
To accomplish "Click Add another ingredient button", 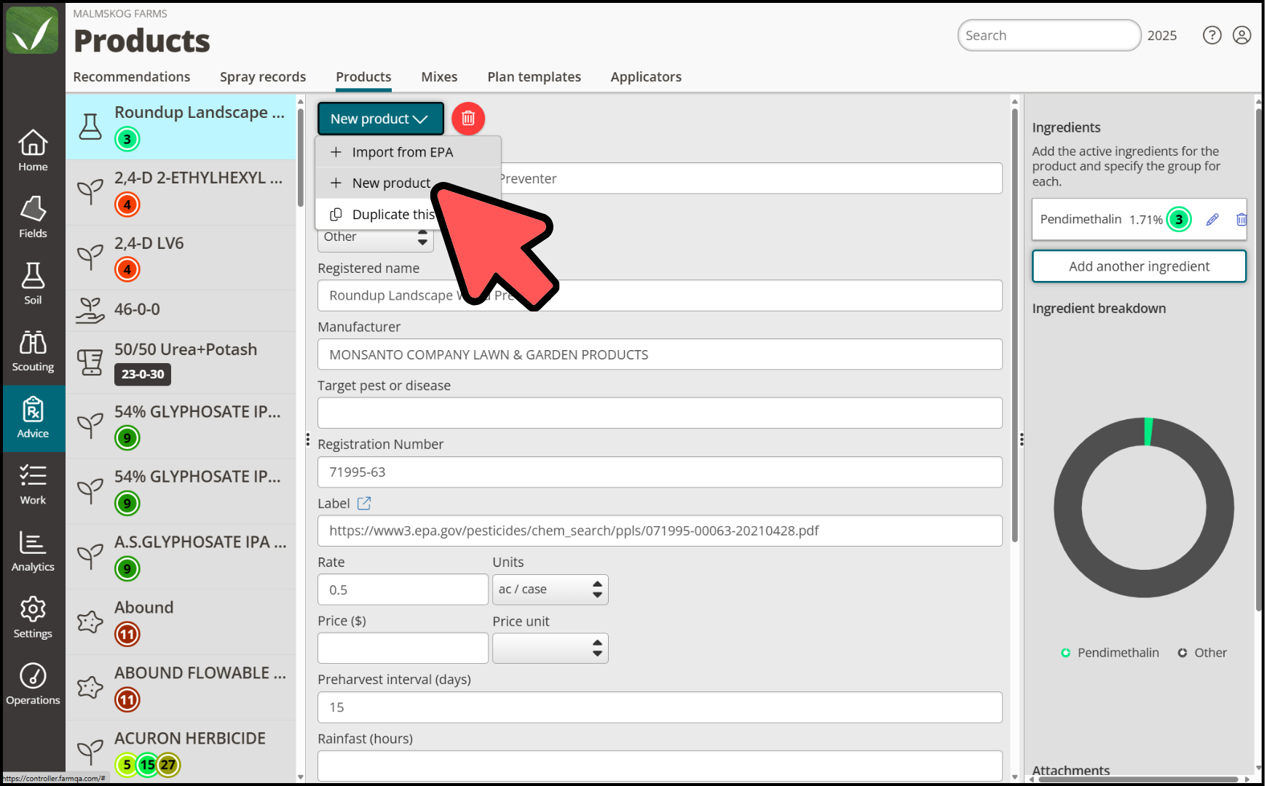I will coord(1139,266).
